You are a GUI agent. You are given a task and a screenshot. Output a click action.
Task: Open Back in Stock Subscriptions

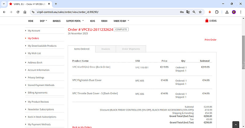tap(42, 117)
